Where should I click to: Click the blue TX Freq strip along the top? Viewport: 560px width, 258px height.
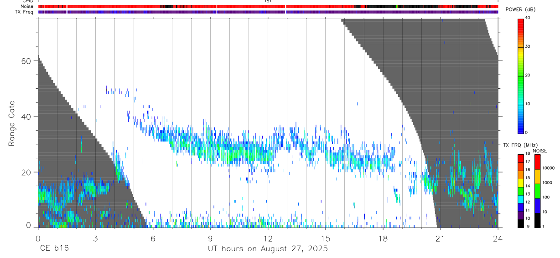coord(268,12)
